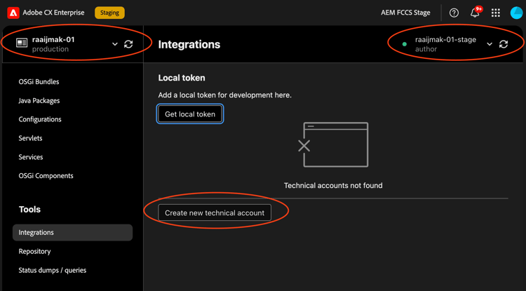Click the Staging badge
Viewport: 526px width, 291px height.
[109, 13]
